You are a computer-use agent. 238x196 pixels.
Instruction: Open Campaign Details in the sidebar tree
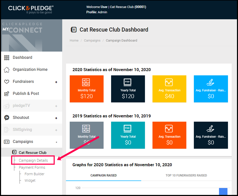pos(33,160)
